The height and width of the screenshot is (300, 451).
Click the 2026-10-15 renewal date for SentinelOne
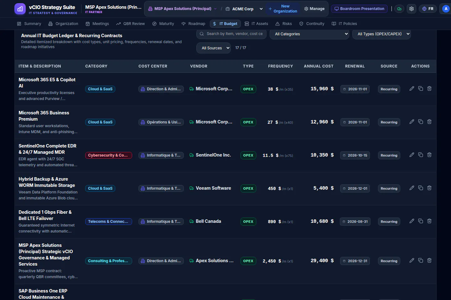[355, 155]
